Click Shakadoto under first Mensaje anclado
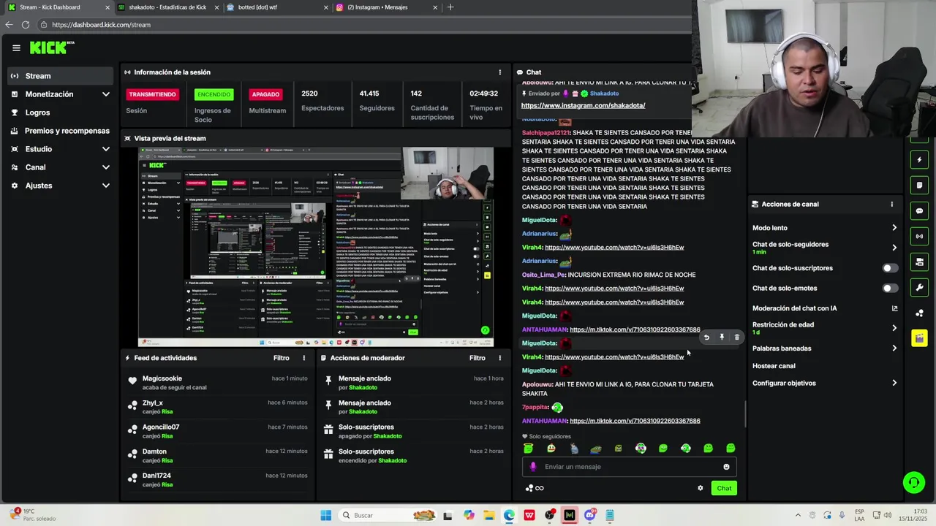 coord(363,387)
